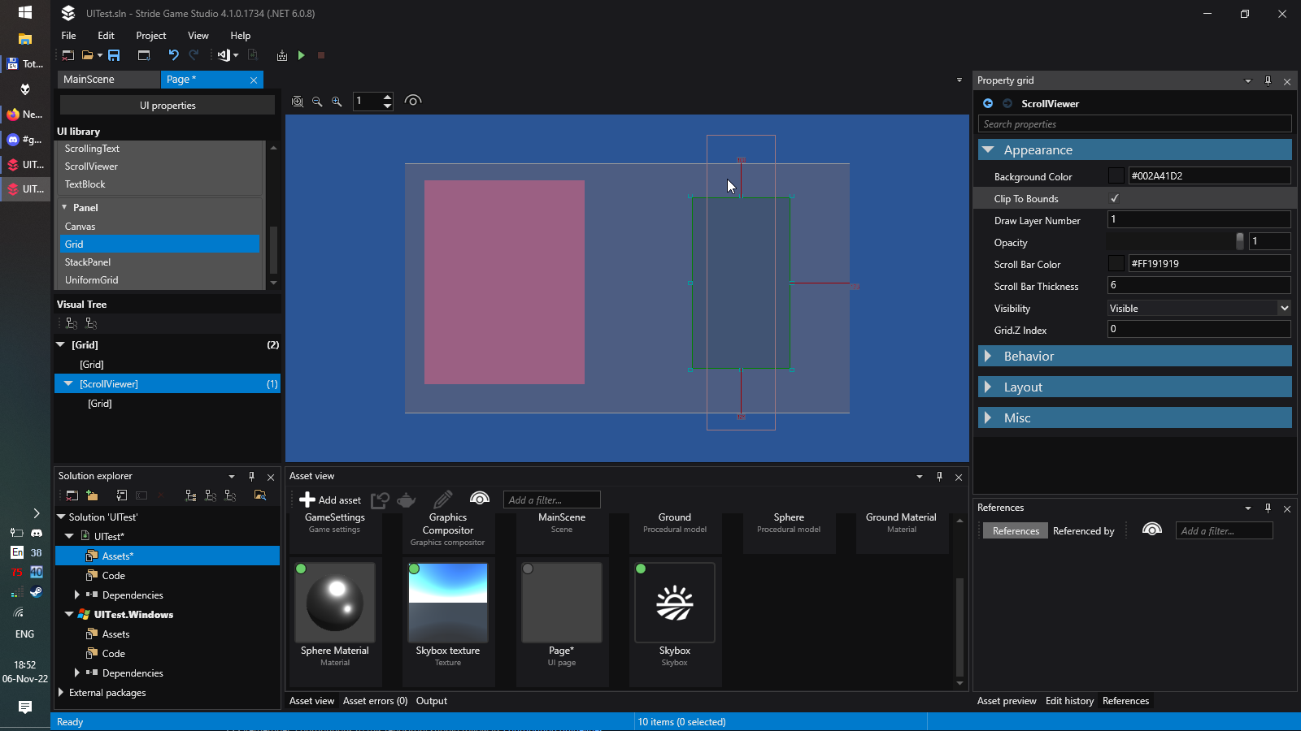Pin the Solution explorer panel
Viewport: 1301px width, 731px height.
[251, 477]
